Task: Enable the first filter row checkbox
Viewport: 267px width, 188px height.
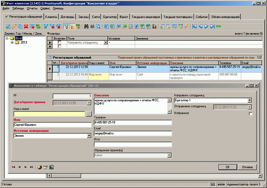Action: click(59, 43)
